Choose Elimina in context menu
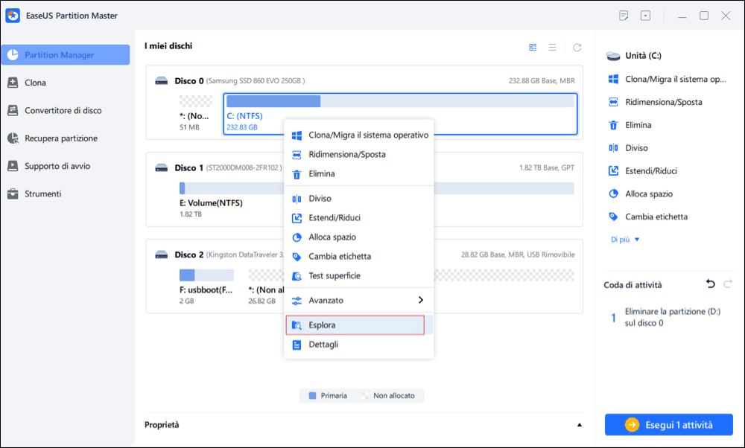 (359, 173)
